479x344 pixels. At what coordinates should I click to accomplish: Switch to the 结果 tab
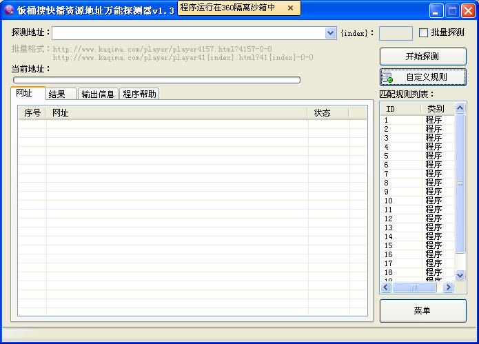click(61, 94)
